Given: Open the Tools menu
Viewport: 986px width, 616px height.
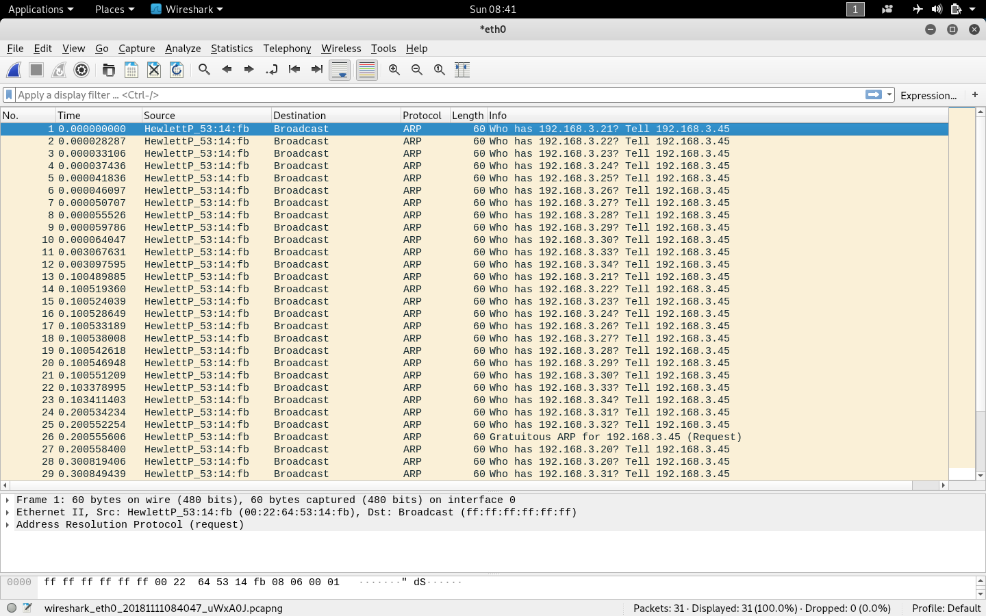Looking at the screenshot, I should point(383,49).
